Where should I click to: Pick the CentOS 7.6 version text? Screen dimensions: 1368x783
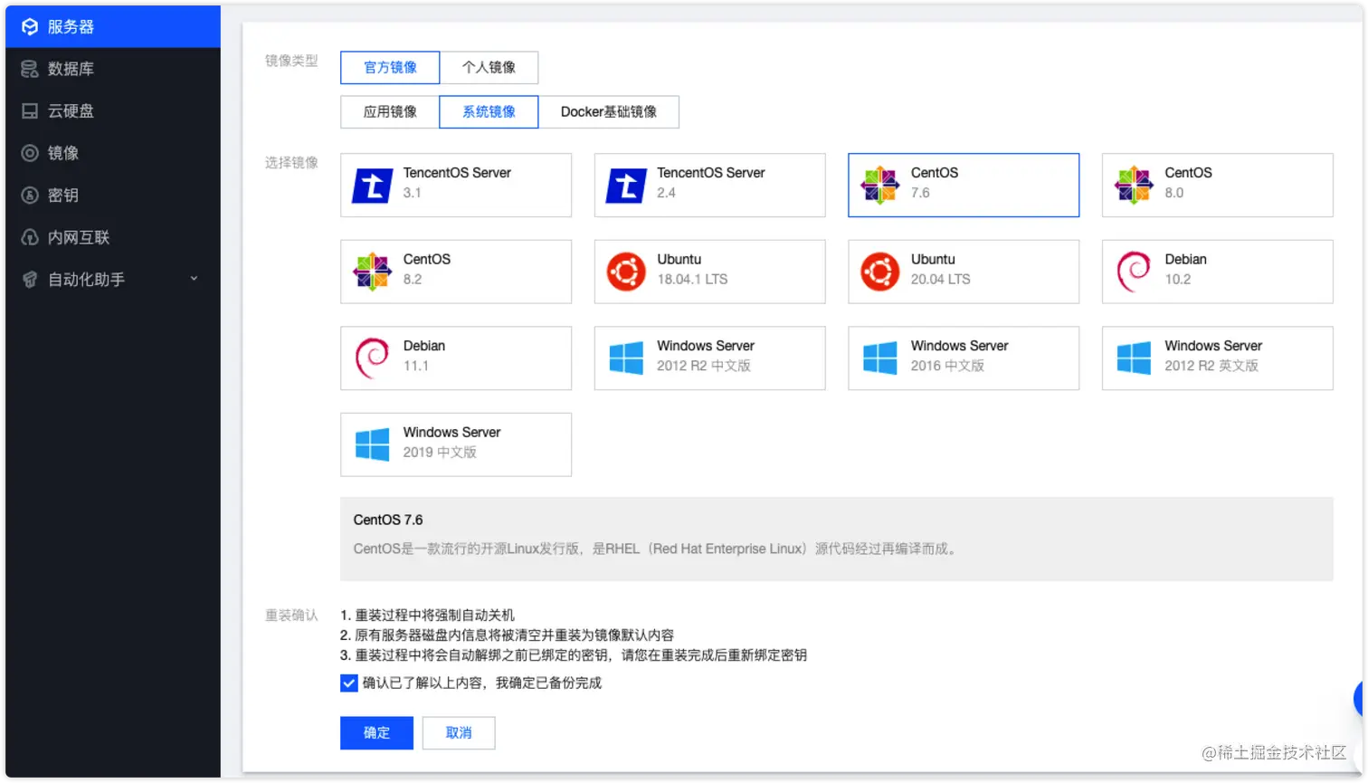tap(920, 193)
